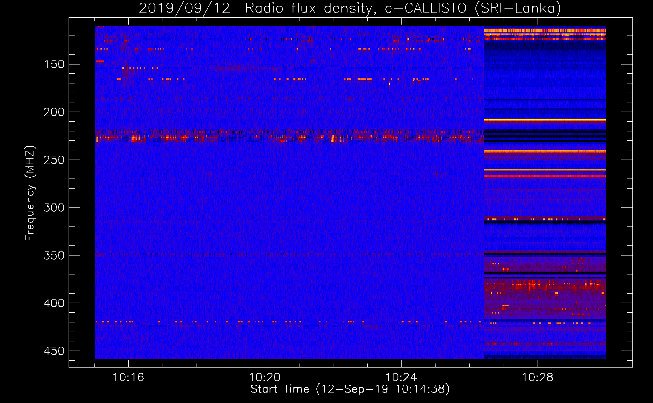Click the '10:28' time tick label
The width and height of the screenshot is (653, 403).
coord(538,378)
